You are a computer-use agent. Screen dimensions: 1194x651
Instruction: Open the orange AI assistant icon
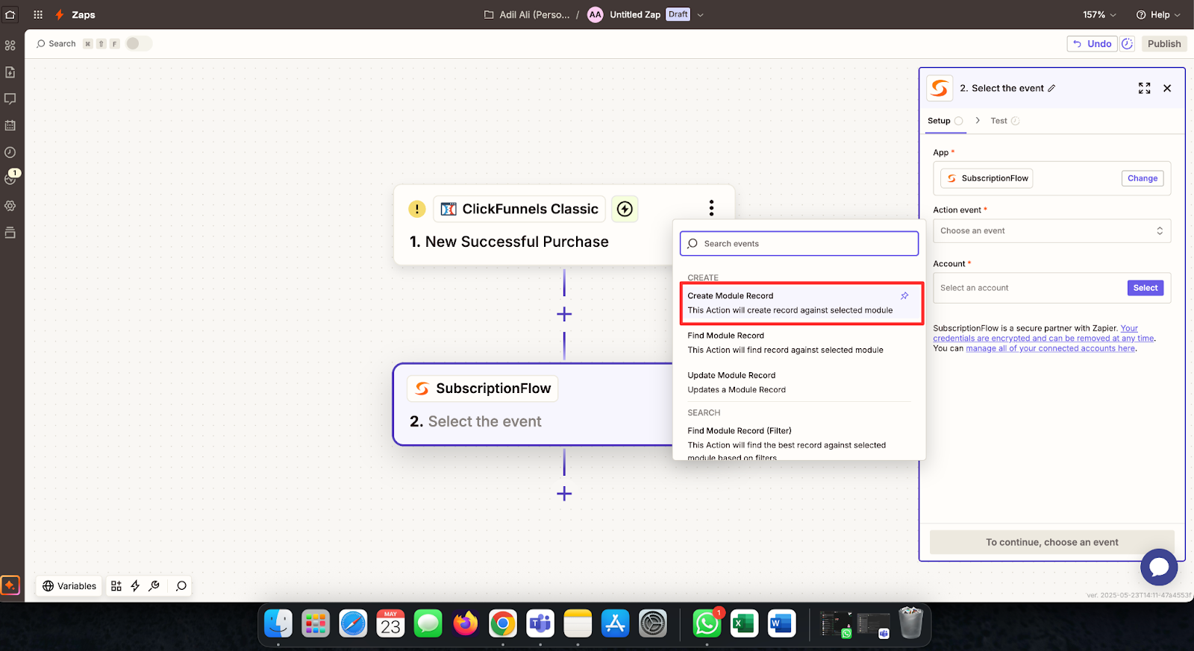coord(10,585)
